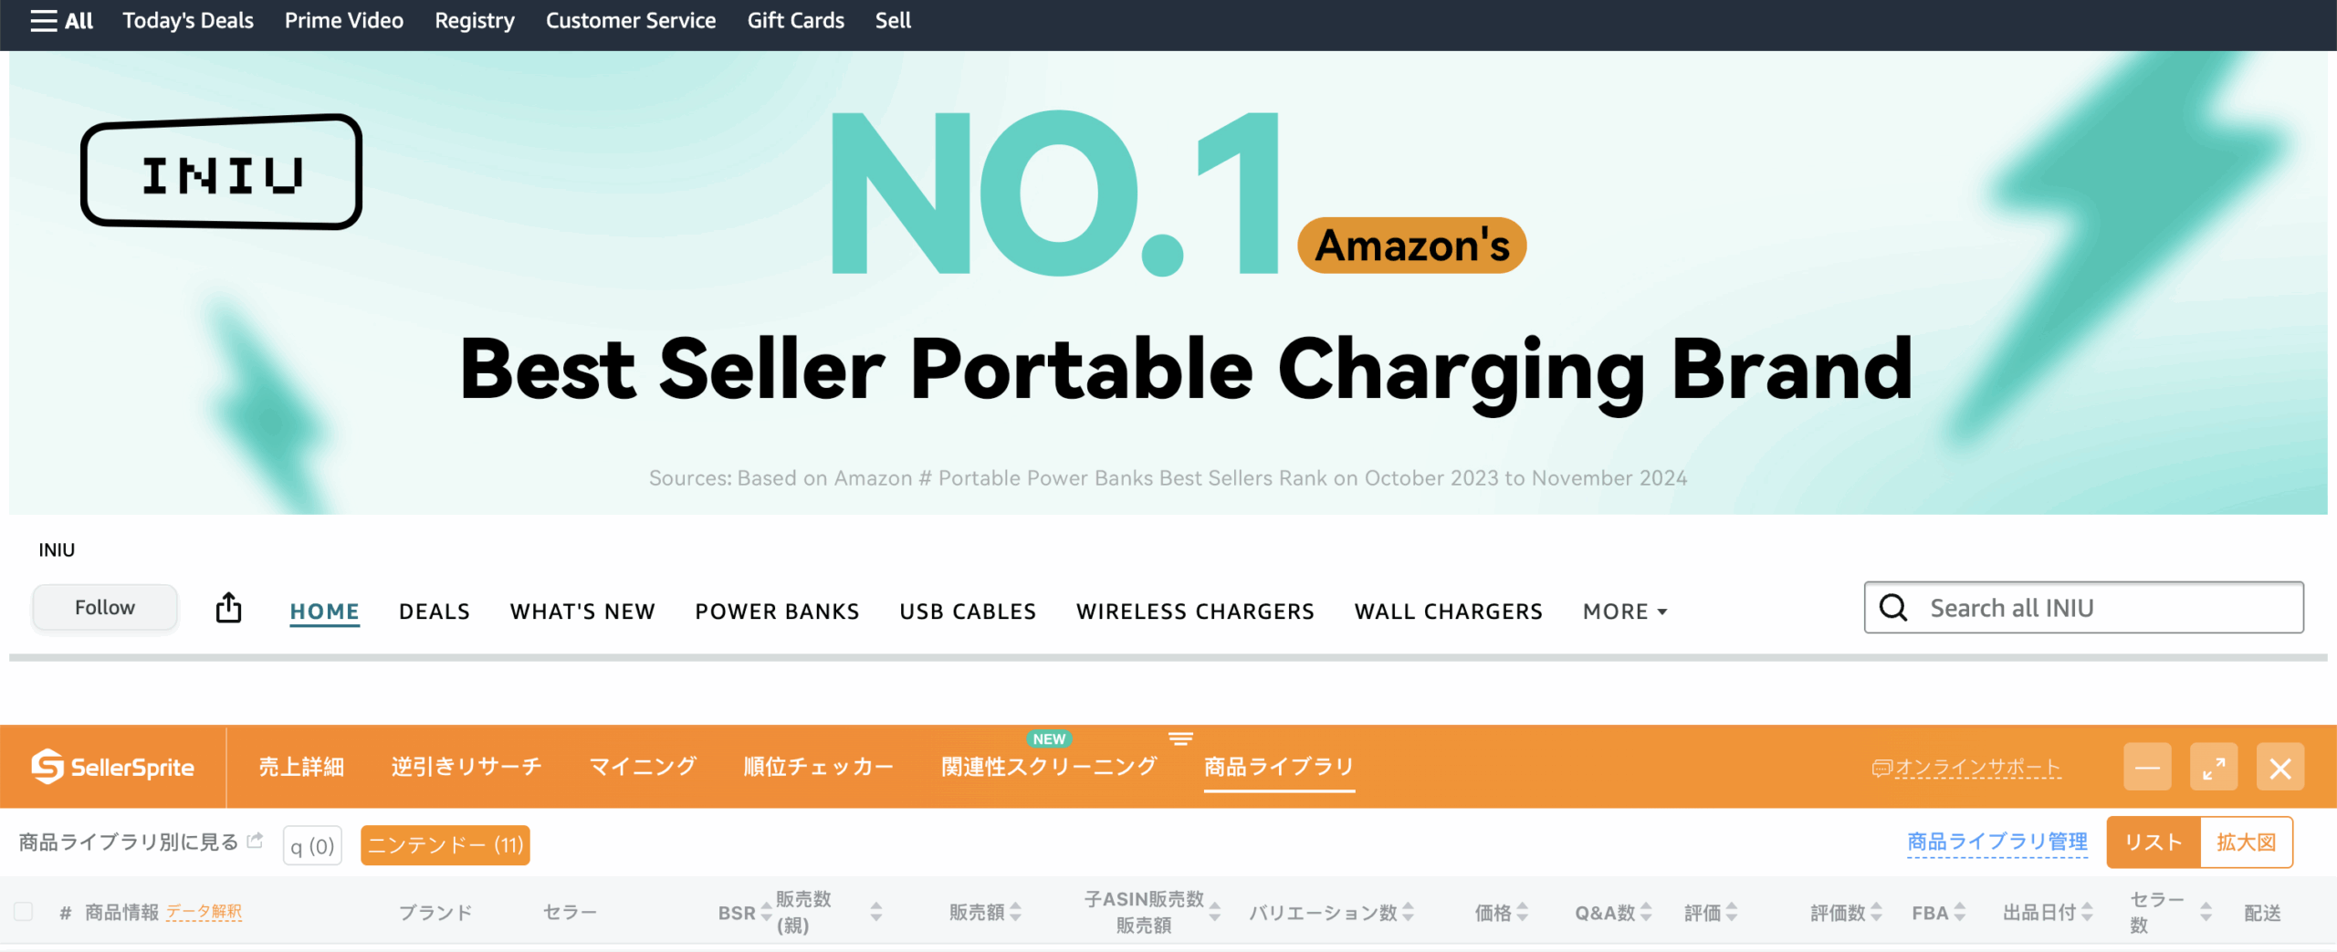Click the search magnifier in INIU search
2337x952 pixels.
(1893, 608)
